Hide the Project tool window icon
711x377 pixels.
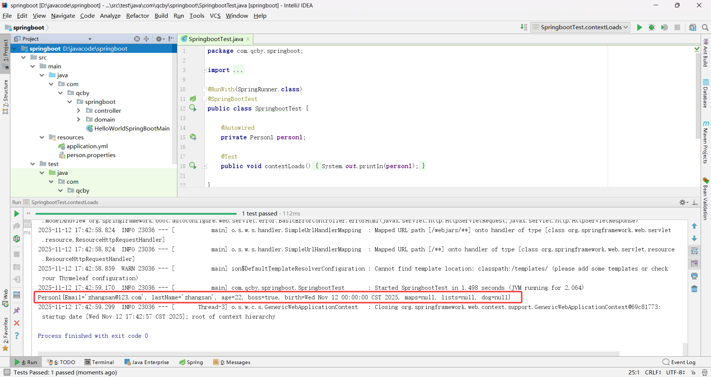(x=171, y=39)
